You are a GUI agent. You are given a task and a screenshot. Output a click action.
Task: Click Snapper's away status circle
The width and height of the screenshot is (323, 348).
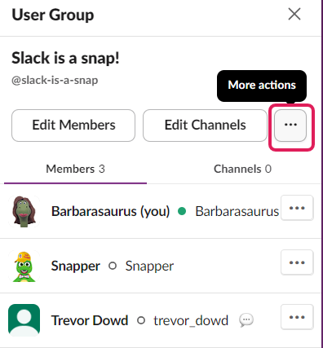tap(113, 266)
